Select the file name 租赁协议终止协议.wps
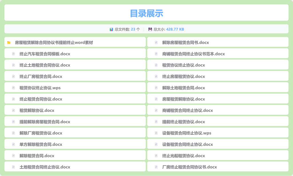This screenshot has height=176, width=293. 40,88
